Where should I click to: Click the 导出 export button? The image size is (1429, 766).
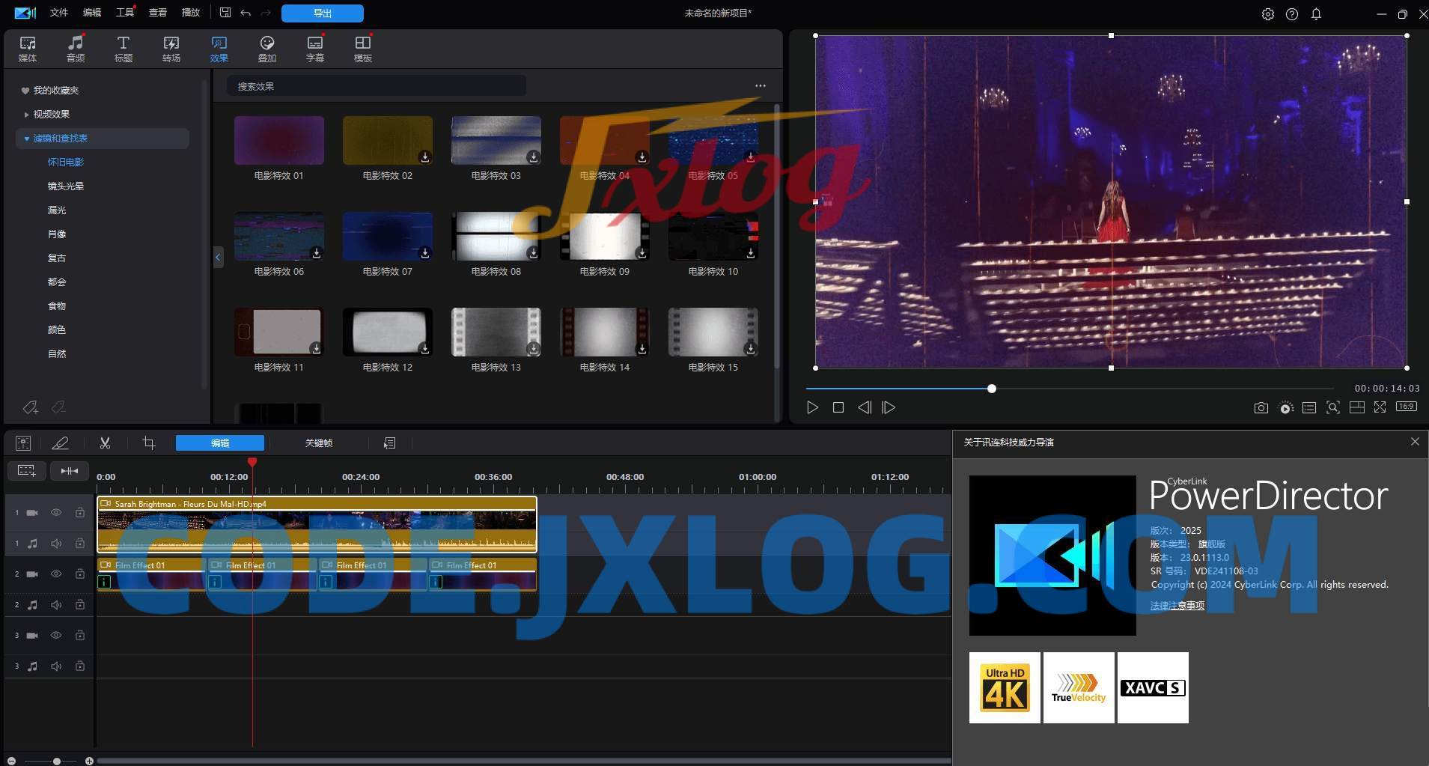pos(322,13)
